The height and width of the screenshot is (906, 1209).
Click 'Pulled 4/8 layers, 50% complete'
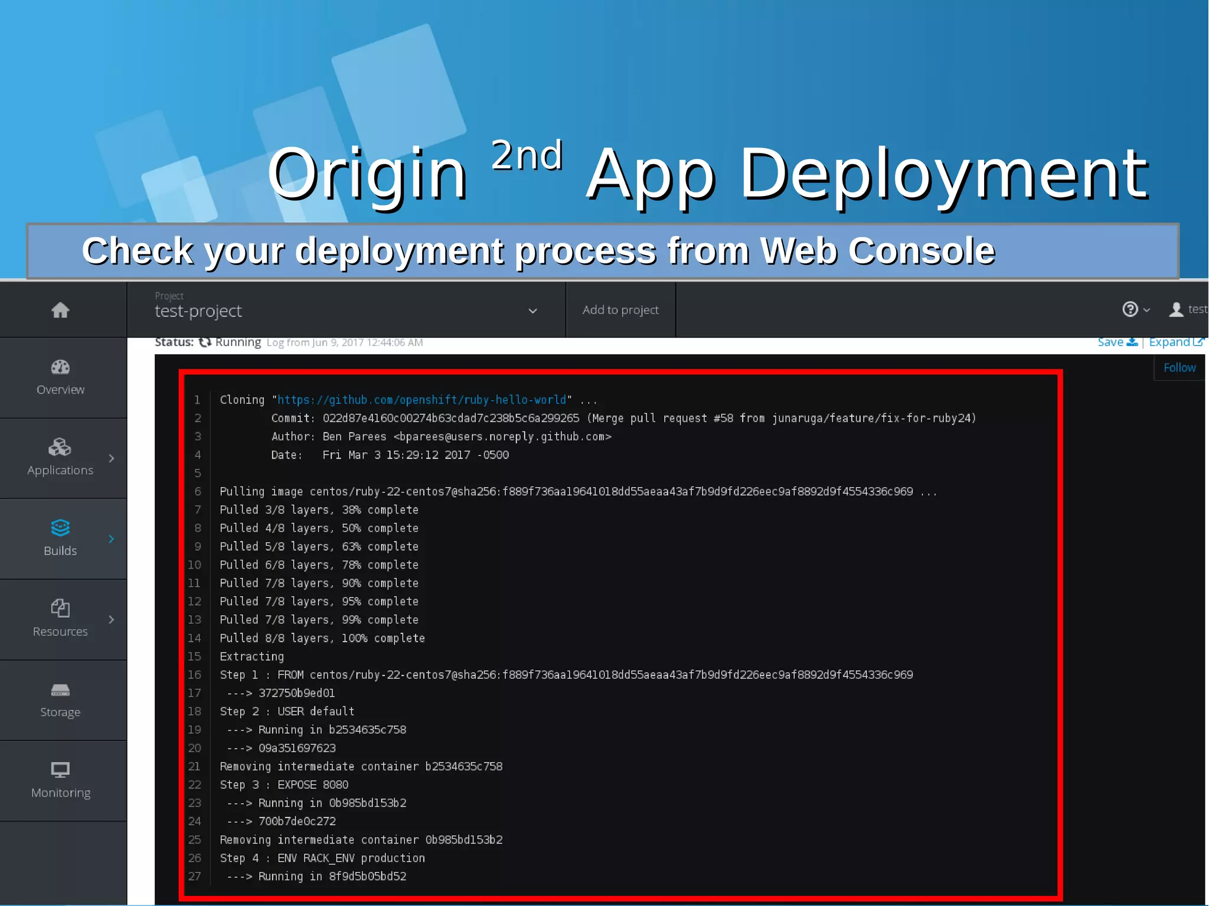point(319,528)
